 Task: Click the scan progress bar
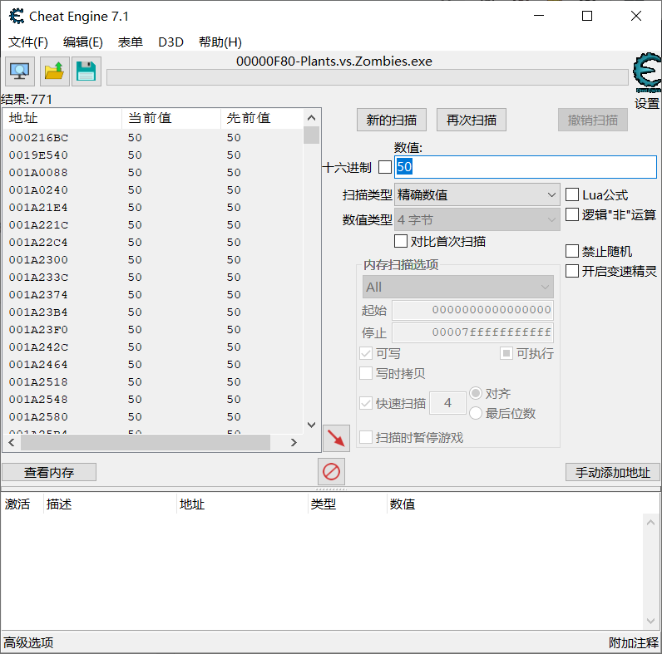(x=368, y=77)
